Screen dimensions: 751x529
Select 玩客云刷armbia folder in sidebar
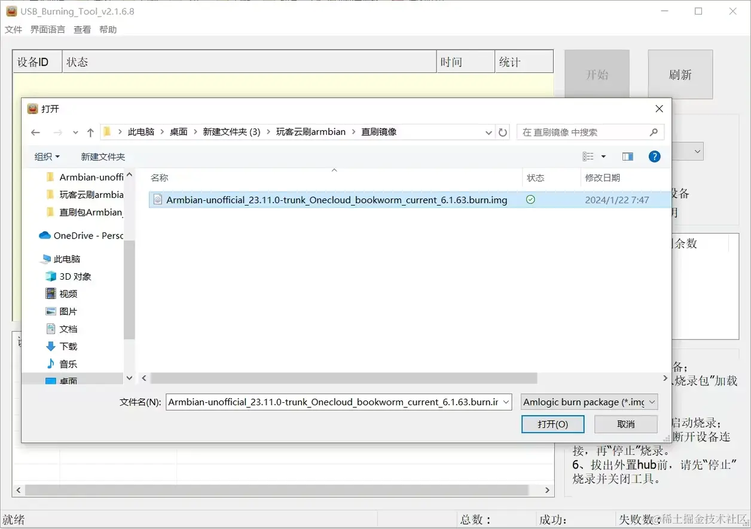pyautogui.click(x=84, y=194)
